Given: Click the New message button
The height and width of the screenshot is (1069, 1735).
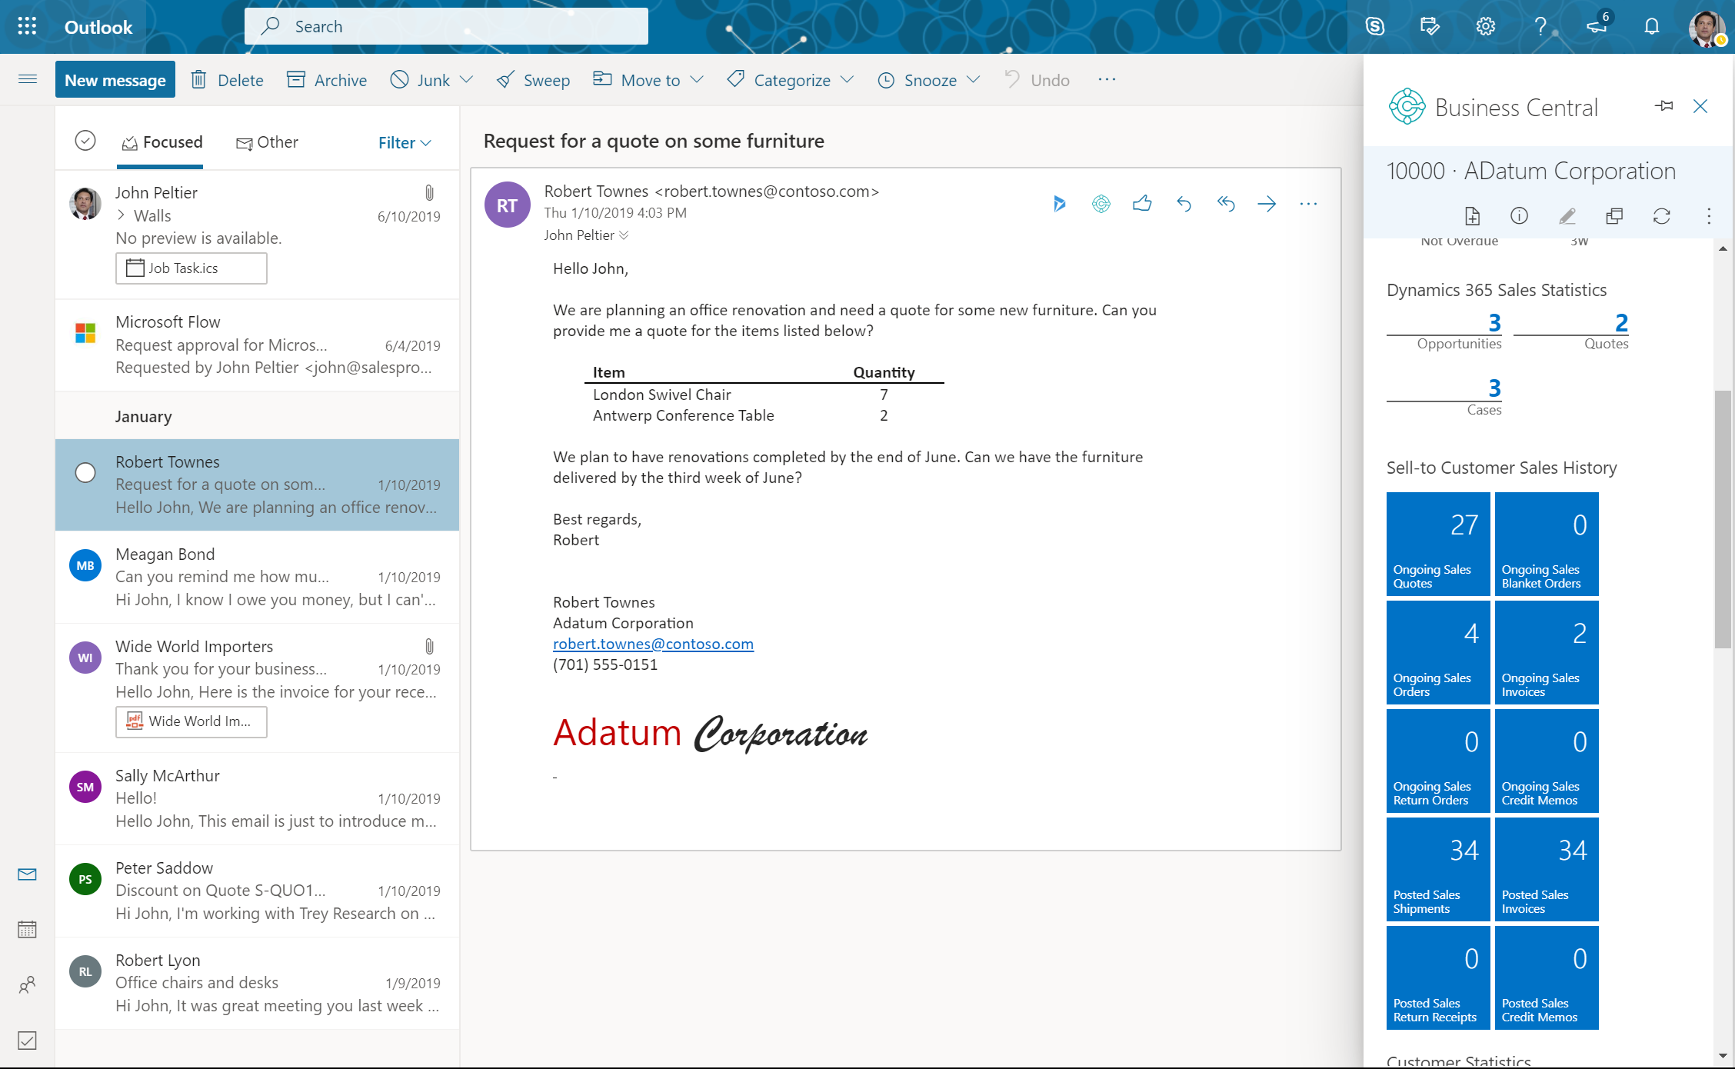Looking at the screenshot, I should [115, 78].
